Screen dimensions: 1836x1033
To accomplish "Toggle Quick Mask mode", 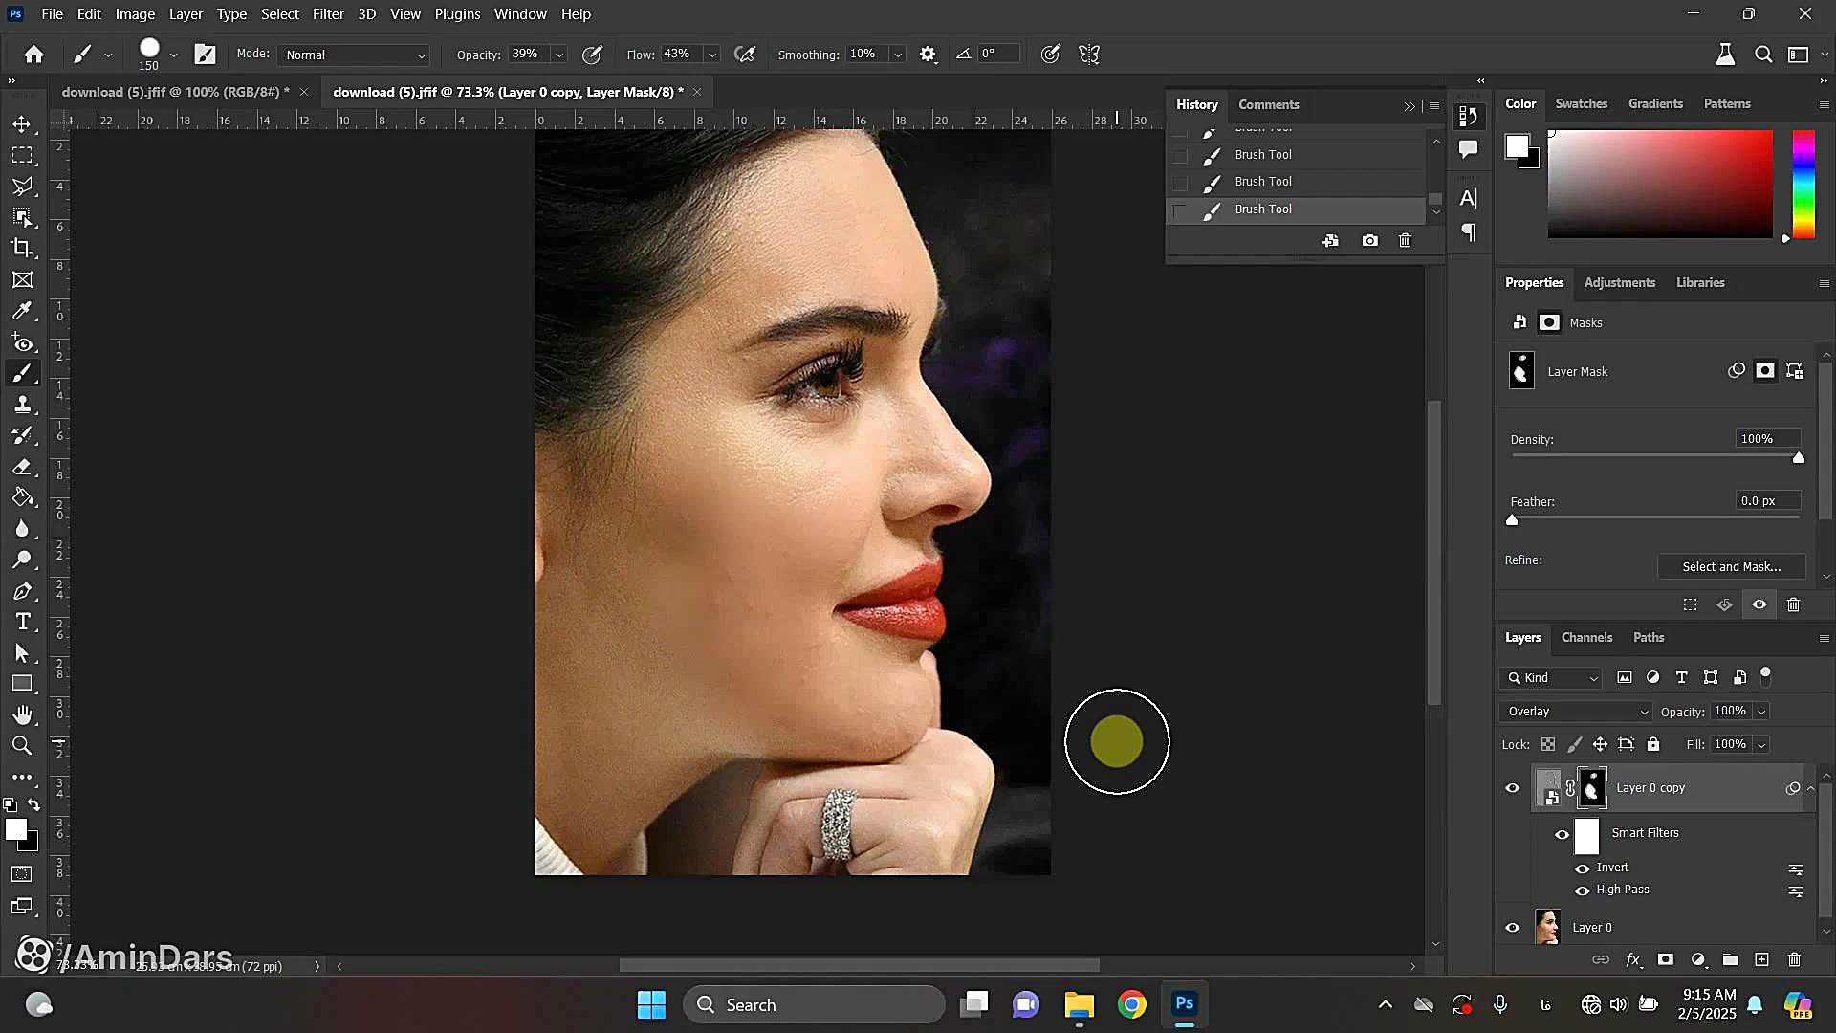I will click(22, 873).
